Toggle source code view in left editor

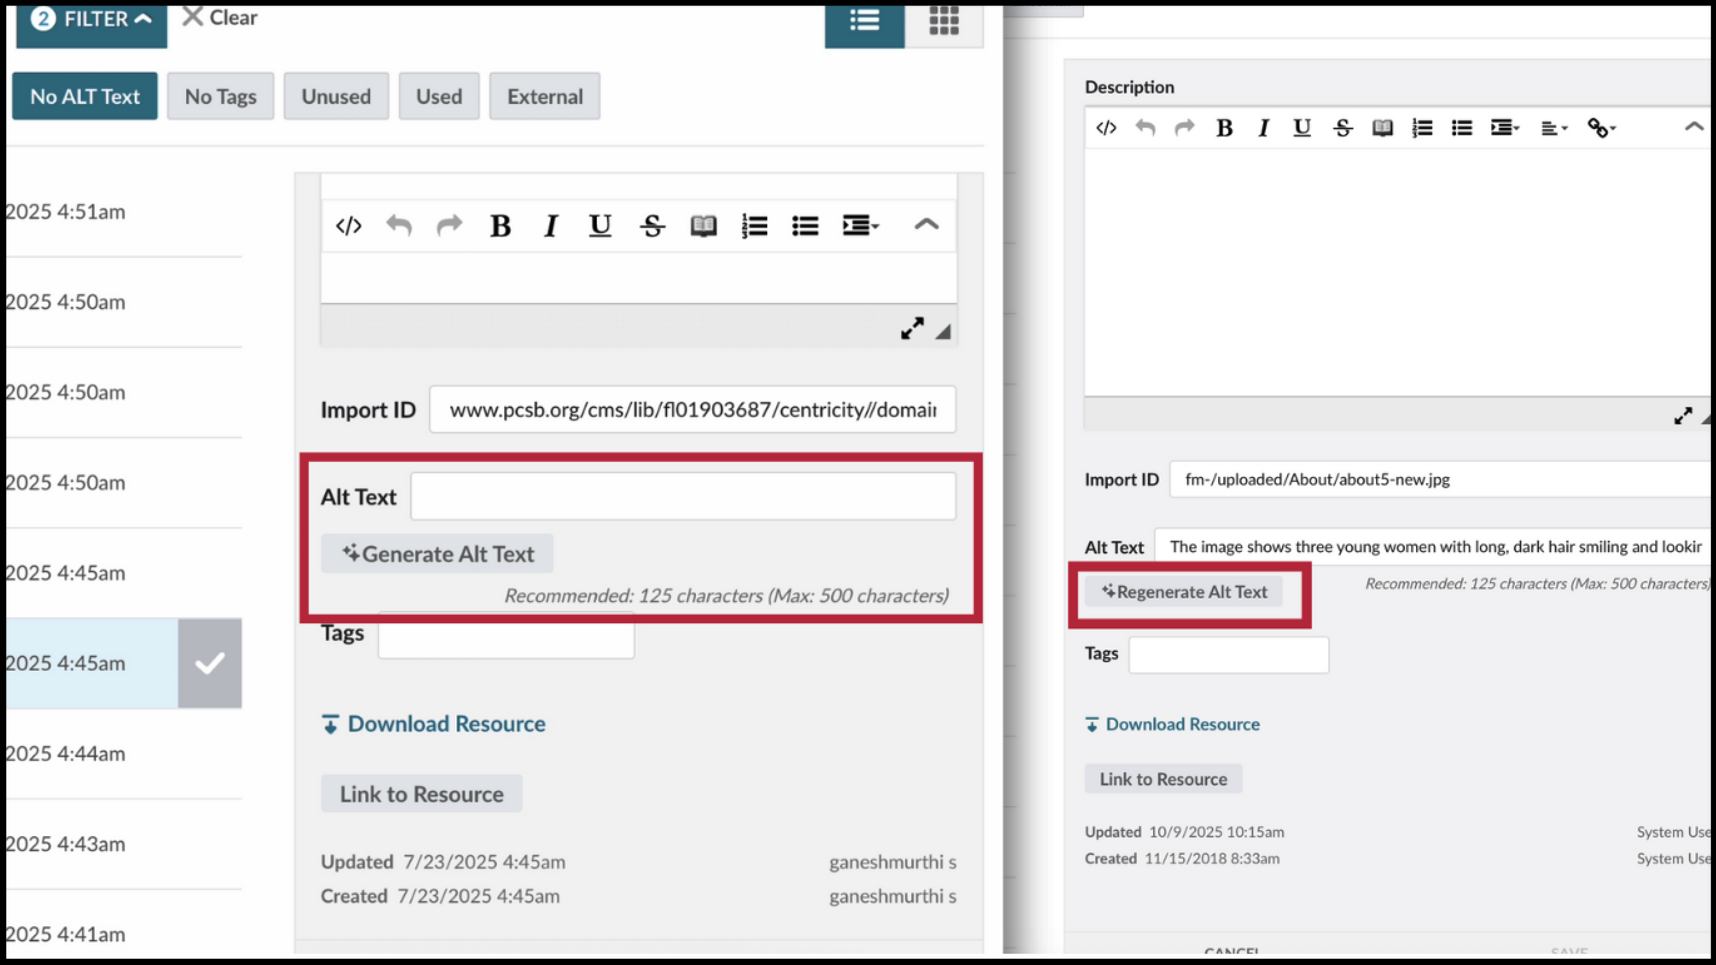pyautogui.click(x=348, y=227)
